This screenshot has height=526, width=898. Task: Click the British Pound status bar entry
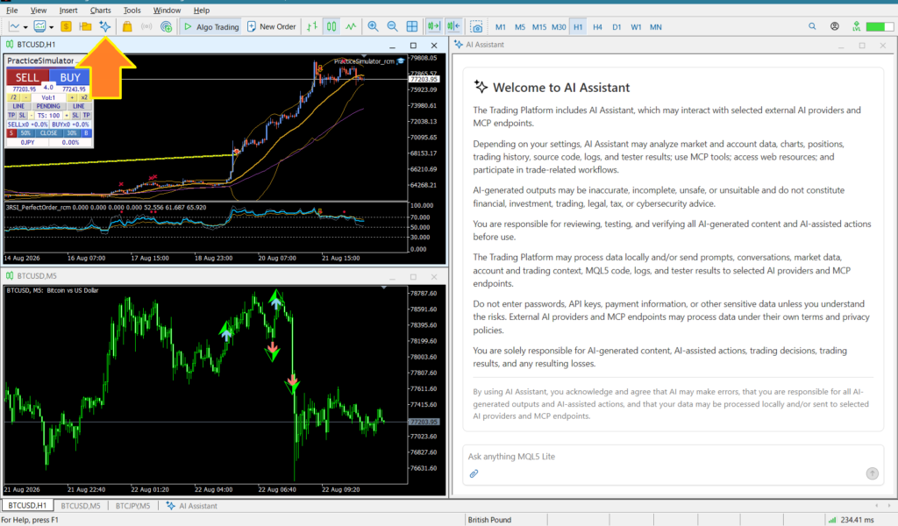coord(489,520)
